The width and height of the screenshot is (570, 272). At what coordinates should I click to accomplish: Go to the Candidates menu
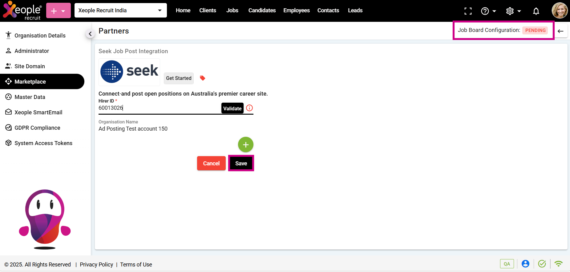pyautogui.click(x=262, y=10)
